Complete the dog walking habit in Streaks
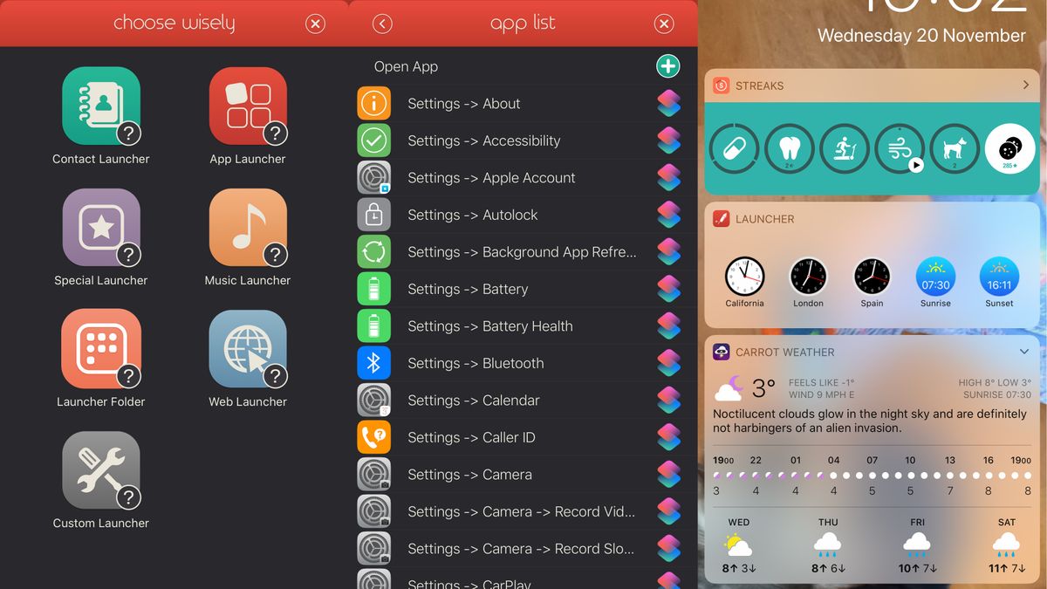The width and height of the screenshot is (1047, 589). pyautogui.click(x=955, y=148)
